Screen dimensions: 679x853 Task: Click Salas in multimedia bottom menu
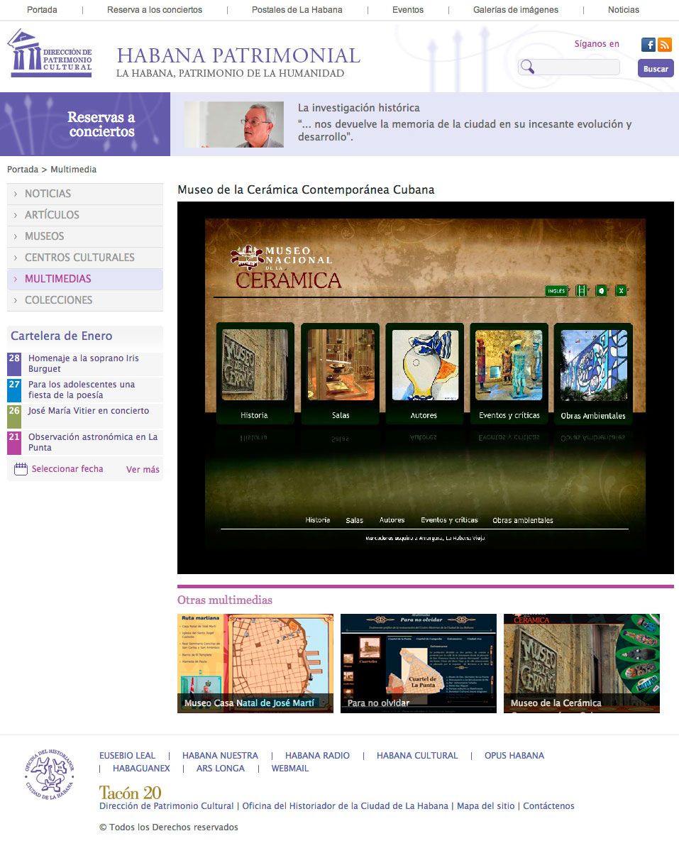coord(355,520)
